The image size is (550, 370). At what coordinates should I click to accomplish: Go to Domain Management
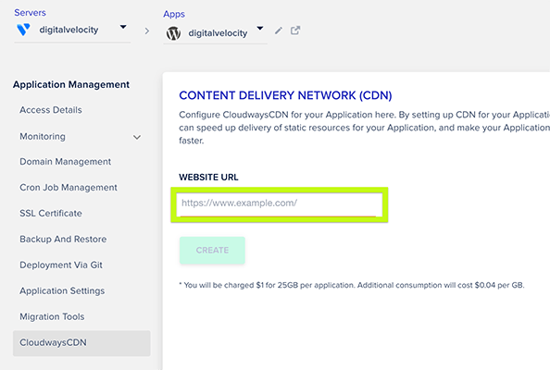(65, 162)
